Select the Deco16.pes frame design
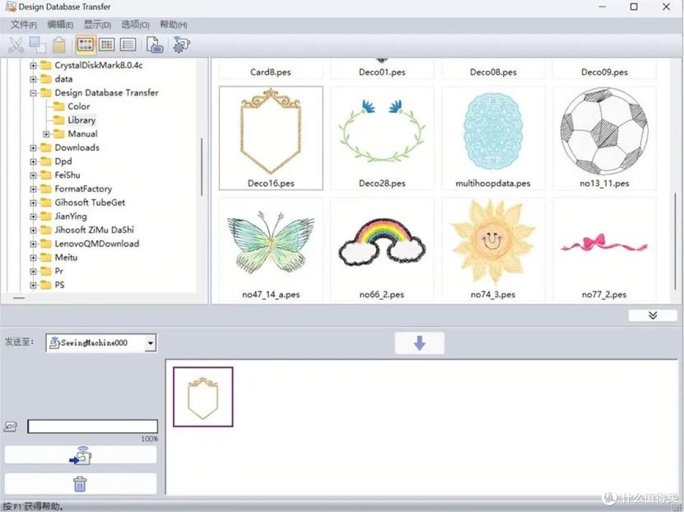Screen dimensions: 684x512 (x=271, y=138)
